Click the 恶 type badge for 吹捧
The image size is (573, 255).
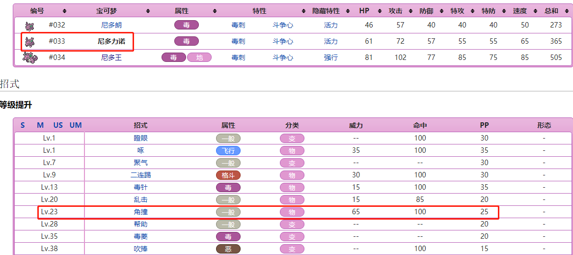pos(228,249)
